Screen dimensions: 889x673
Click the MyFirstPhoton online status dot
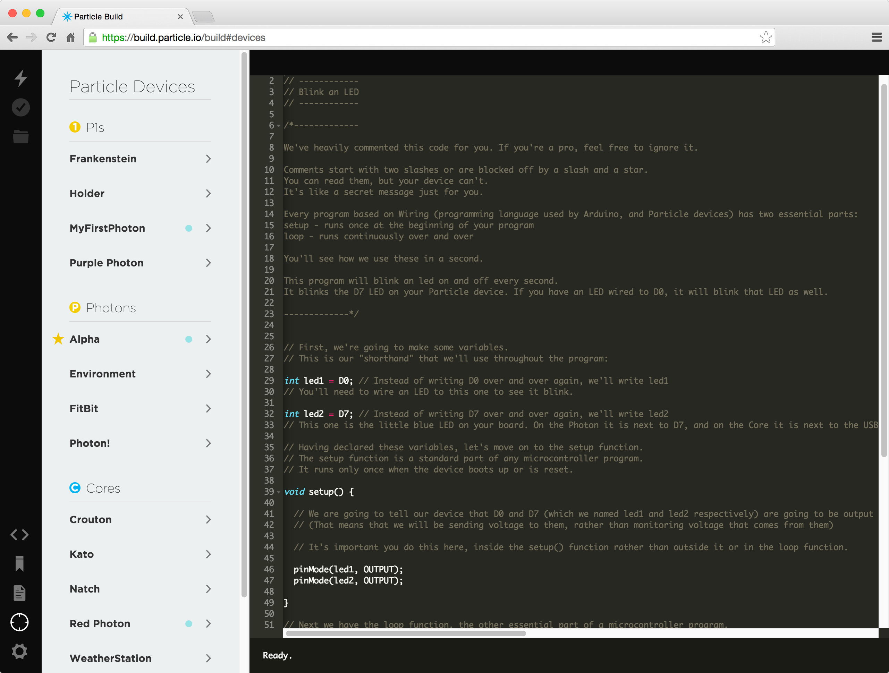coord(188,228)
